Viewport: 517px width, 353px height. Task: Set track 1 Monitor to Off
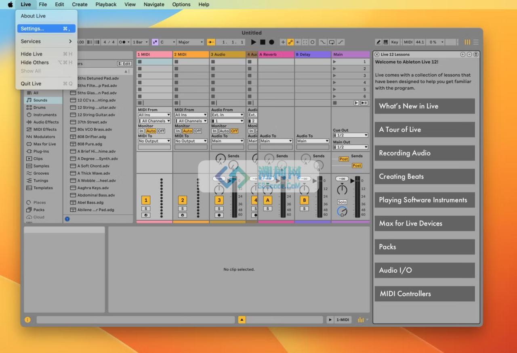coord(161,131)
